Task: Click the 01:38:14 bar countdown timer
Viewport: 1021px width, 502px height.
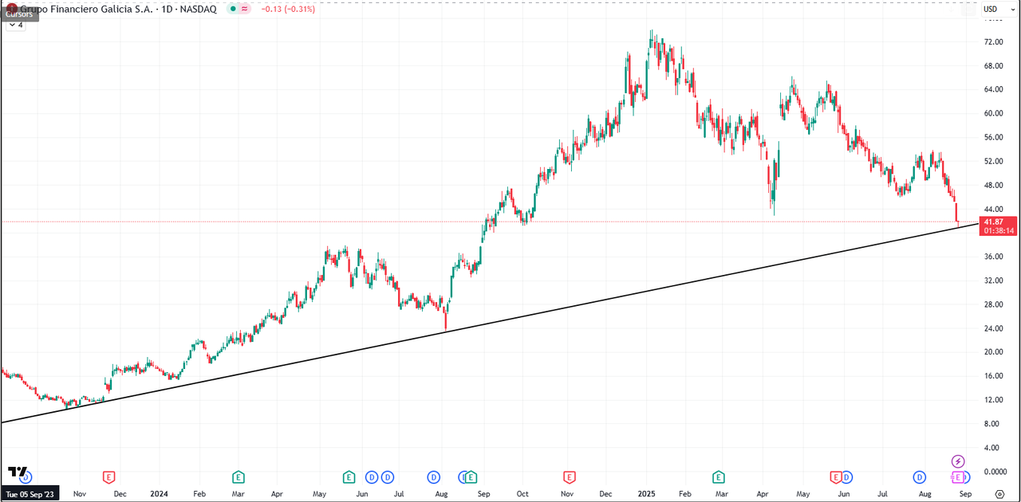Action: click(999, 230)
